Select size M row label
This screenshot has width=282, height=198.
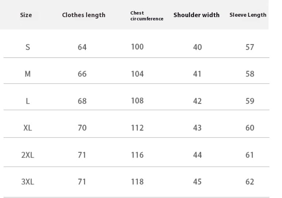click(x=27, y=74)
